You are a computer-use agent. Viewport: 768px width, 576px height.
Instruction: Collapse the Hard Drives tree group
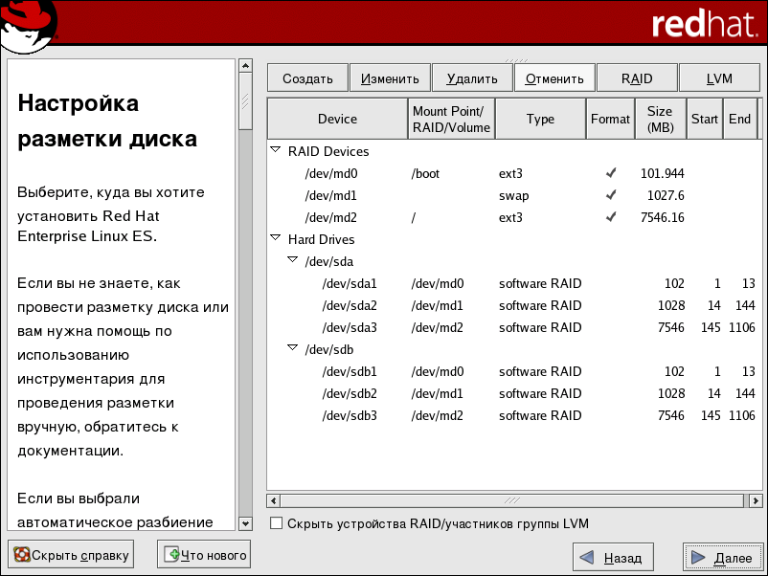click(x=277, y=238)
